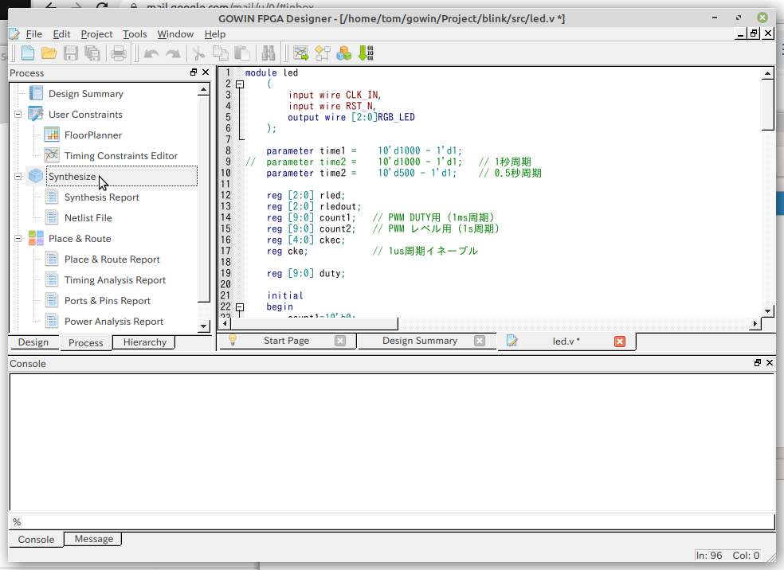Open Find with the binoculars icon
This screenshot has width=784, height=570.
(269, 53)
